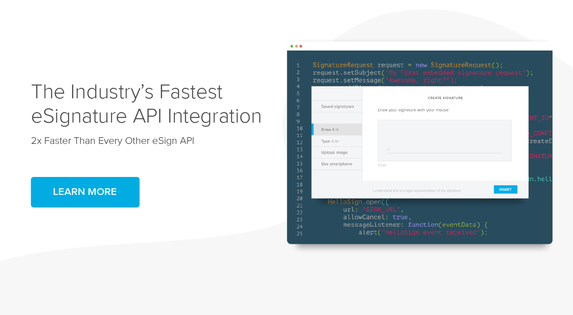Open the Upload image option
Image resolution: width=573 pixels, height=315 pixels.
[x=337, y=152]
